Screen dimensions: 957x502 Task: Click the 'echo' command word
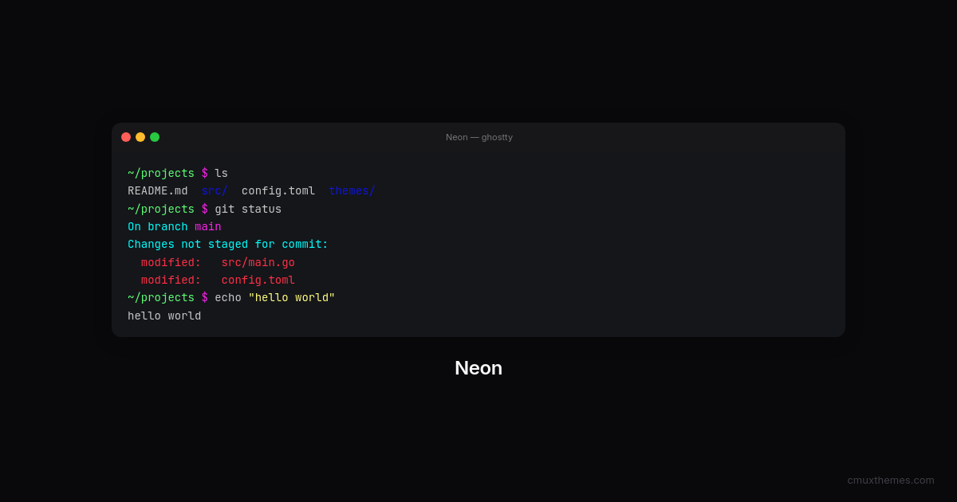(x=228, y=298)
